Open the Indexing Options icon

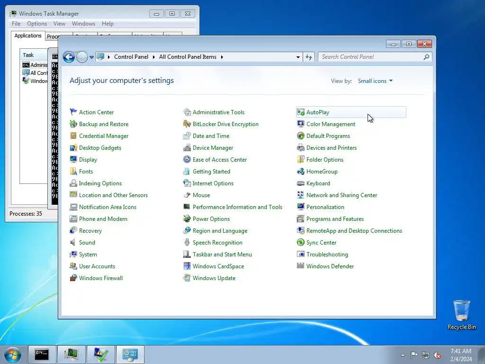coord(73,183)
